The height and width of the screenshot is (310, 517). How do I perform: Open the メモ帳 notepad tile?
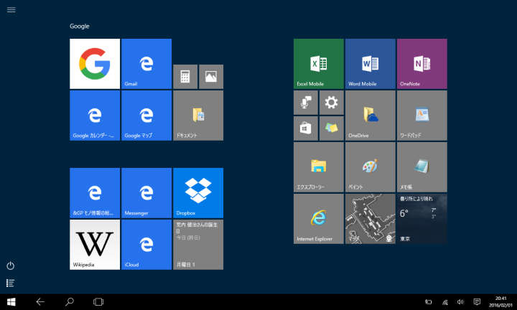(x=422, y=167)
